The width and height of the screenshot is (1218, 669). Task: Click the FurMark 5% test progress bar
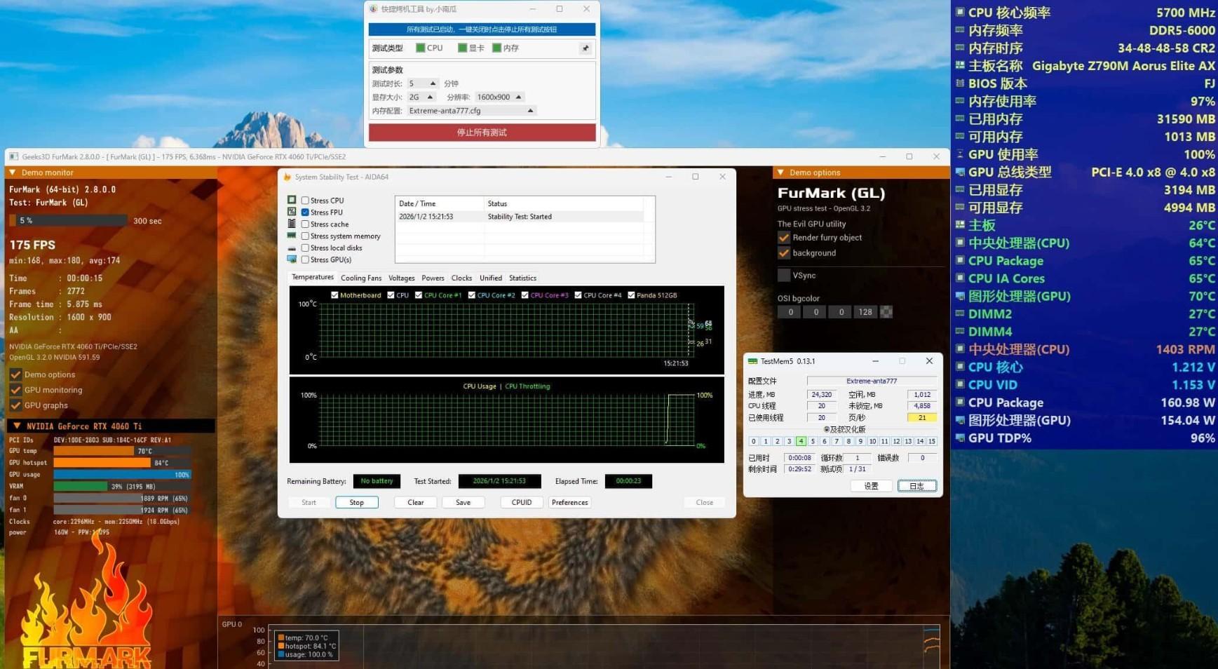click(x=68, y=221)
